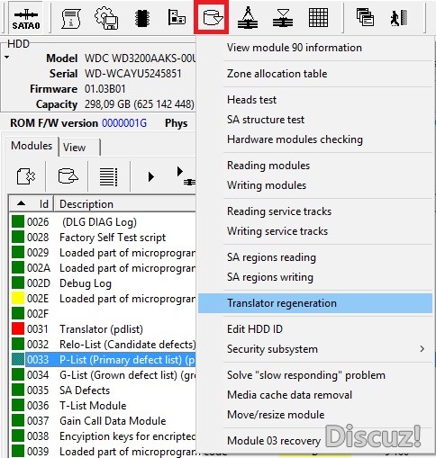Click the running man exit icon
Viewport: 436px width, 458px height.
point(399,18)
